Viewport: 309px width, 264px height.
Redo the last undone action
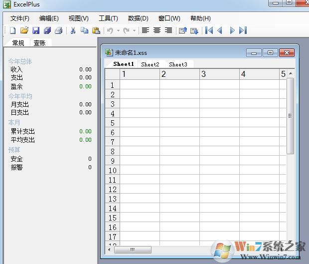[x=126, y=30]
